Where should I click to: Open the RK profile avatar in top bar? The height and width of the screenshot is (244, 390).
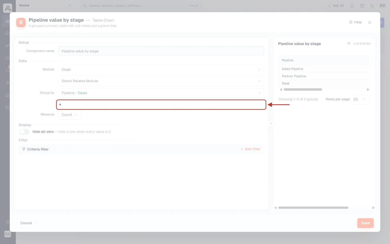pos(383,6)
